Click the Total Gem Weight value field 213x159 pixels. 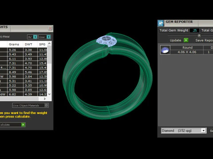[x=194, y=30]
